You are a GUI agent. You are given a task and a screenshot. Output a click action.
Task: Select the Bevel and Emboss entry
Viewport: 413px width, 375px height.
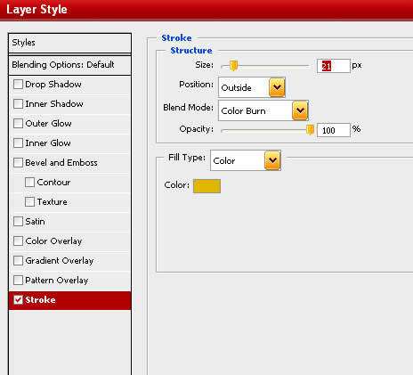tap(70, 163)
